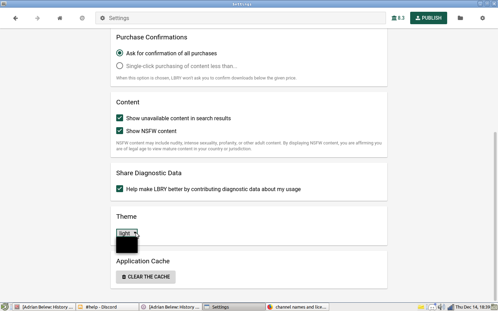Open the Linux Mint start menu icon

pyautogui.click(x=4, y=307)
